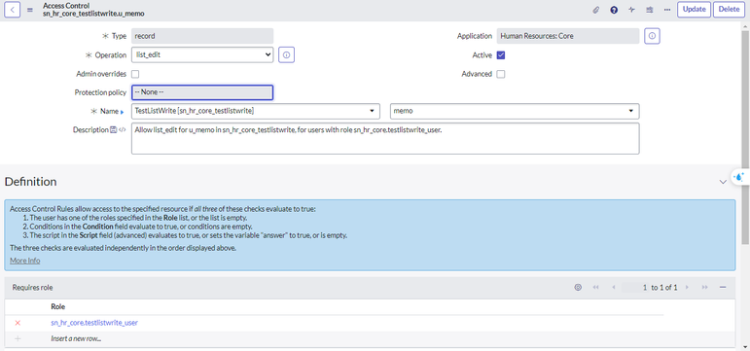Open the TestListWrite table name dropdown
Image resolution: width=750 pixels, height=351 pixels.
pyautogui.click(x=256, y=111)
